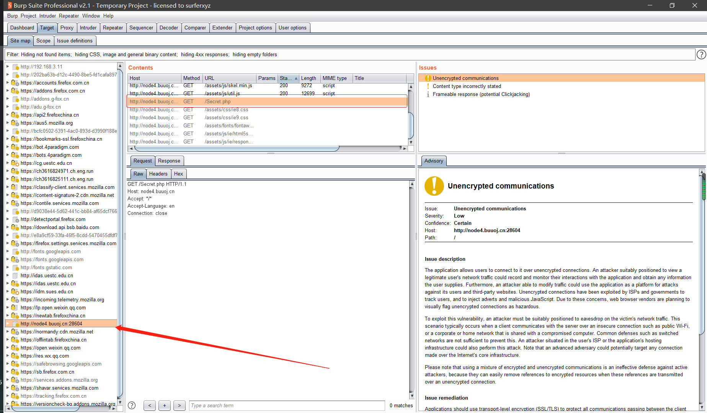Viewport: 707px width, 413px height.
Task: Open the User options tab
Action: tap(292, 28)
